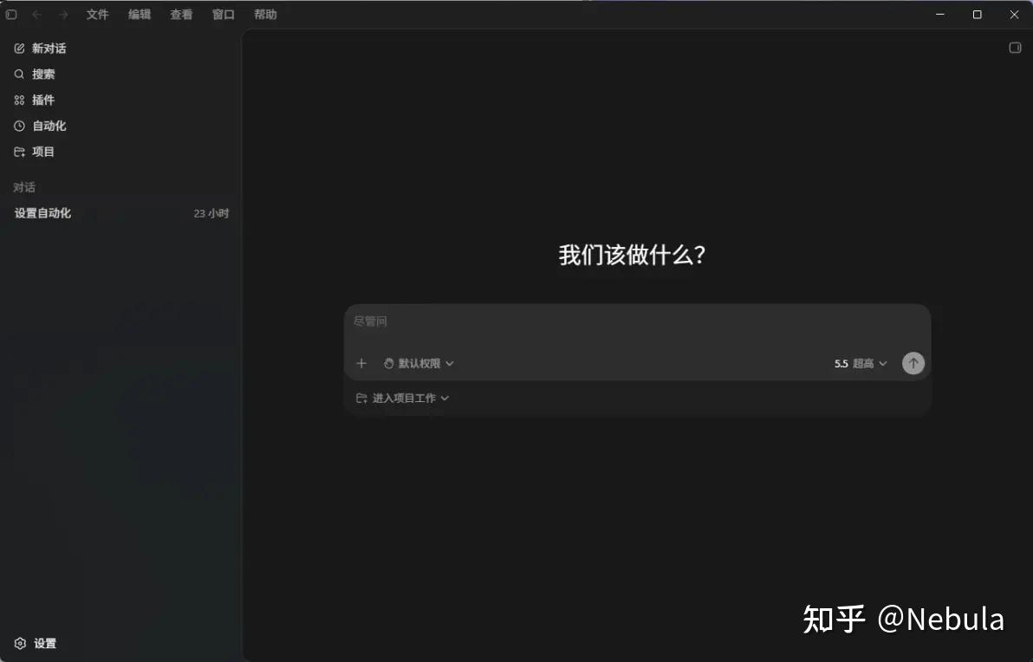Minimize the application window
Viewport: 1033px width, 662px height.
tap(940, 15)
